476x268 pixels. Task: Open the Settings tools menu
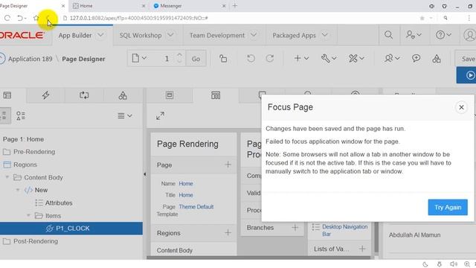[x=356, y=58]
